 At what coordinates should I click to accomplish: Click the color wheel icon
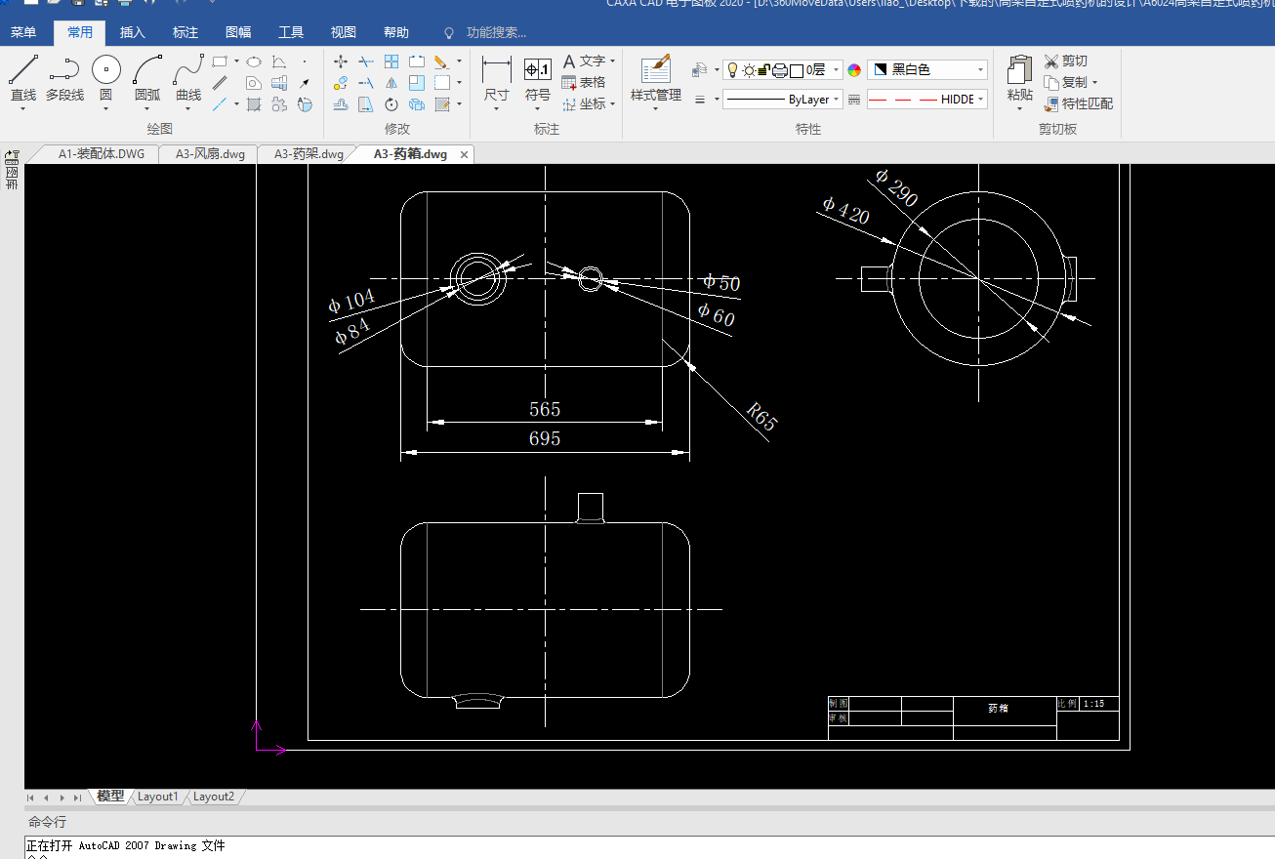pos(854,70)
